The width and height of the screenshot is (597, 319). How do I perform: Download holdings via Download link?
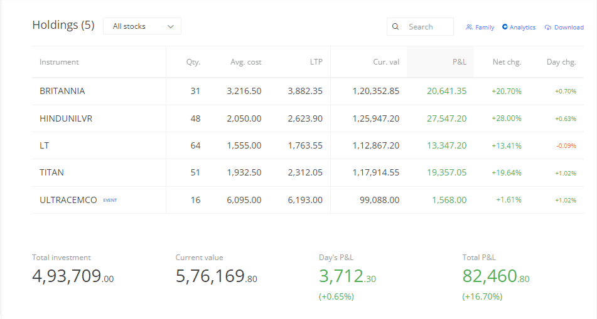564,28
